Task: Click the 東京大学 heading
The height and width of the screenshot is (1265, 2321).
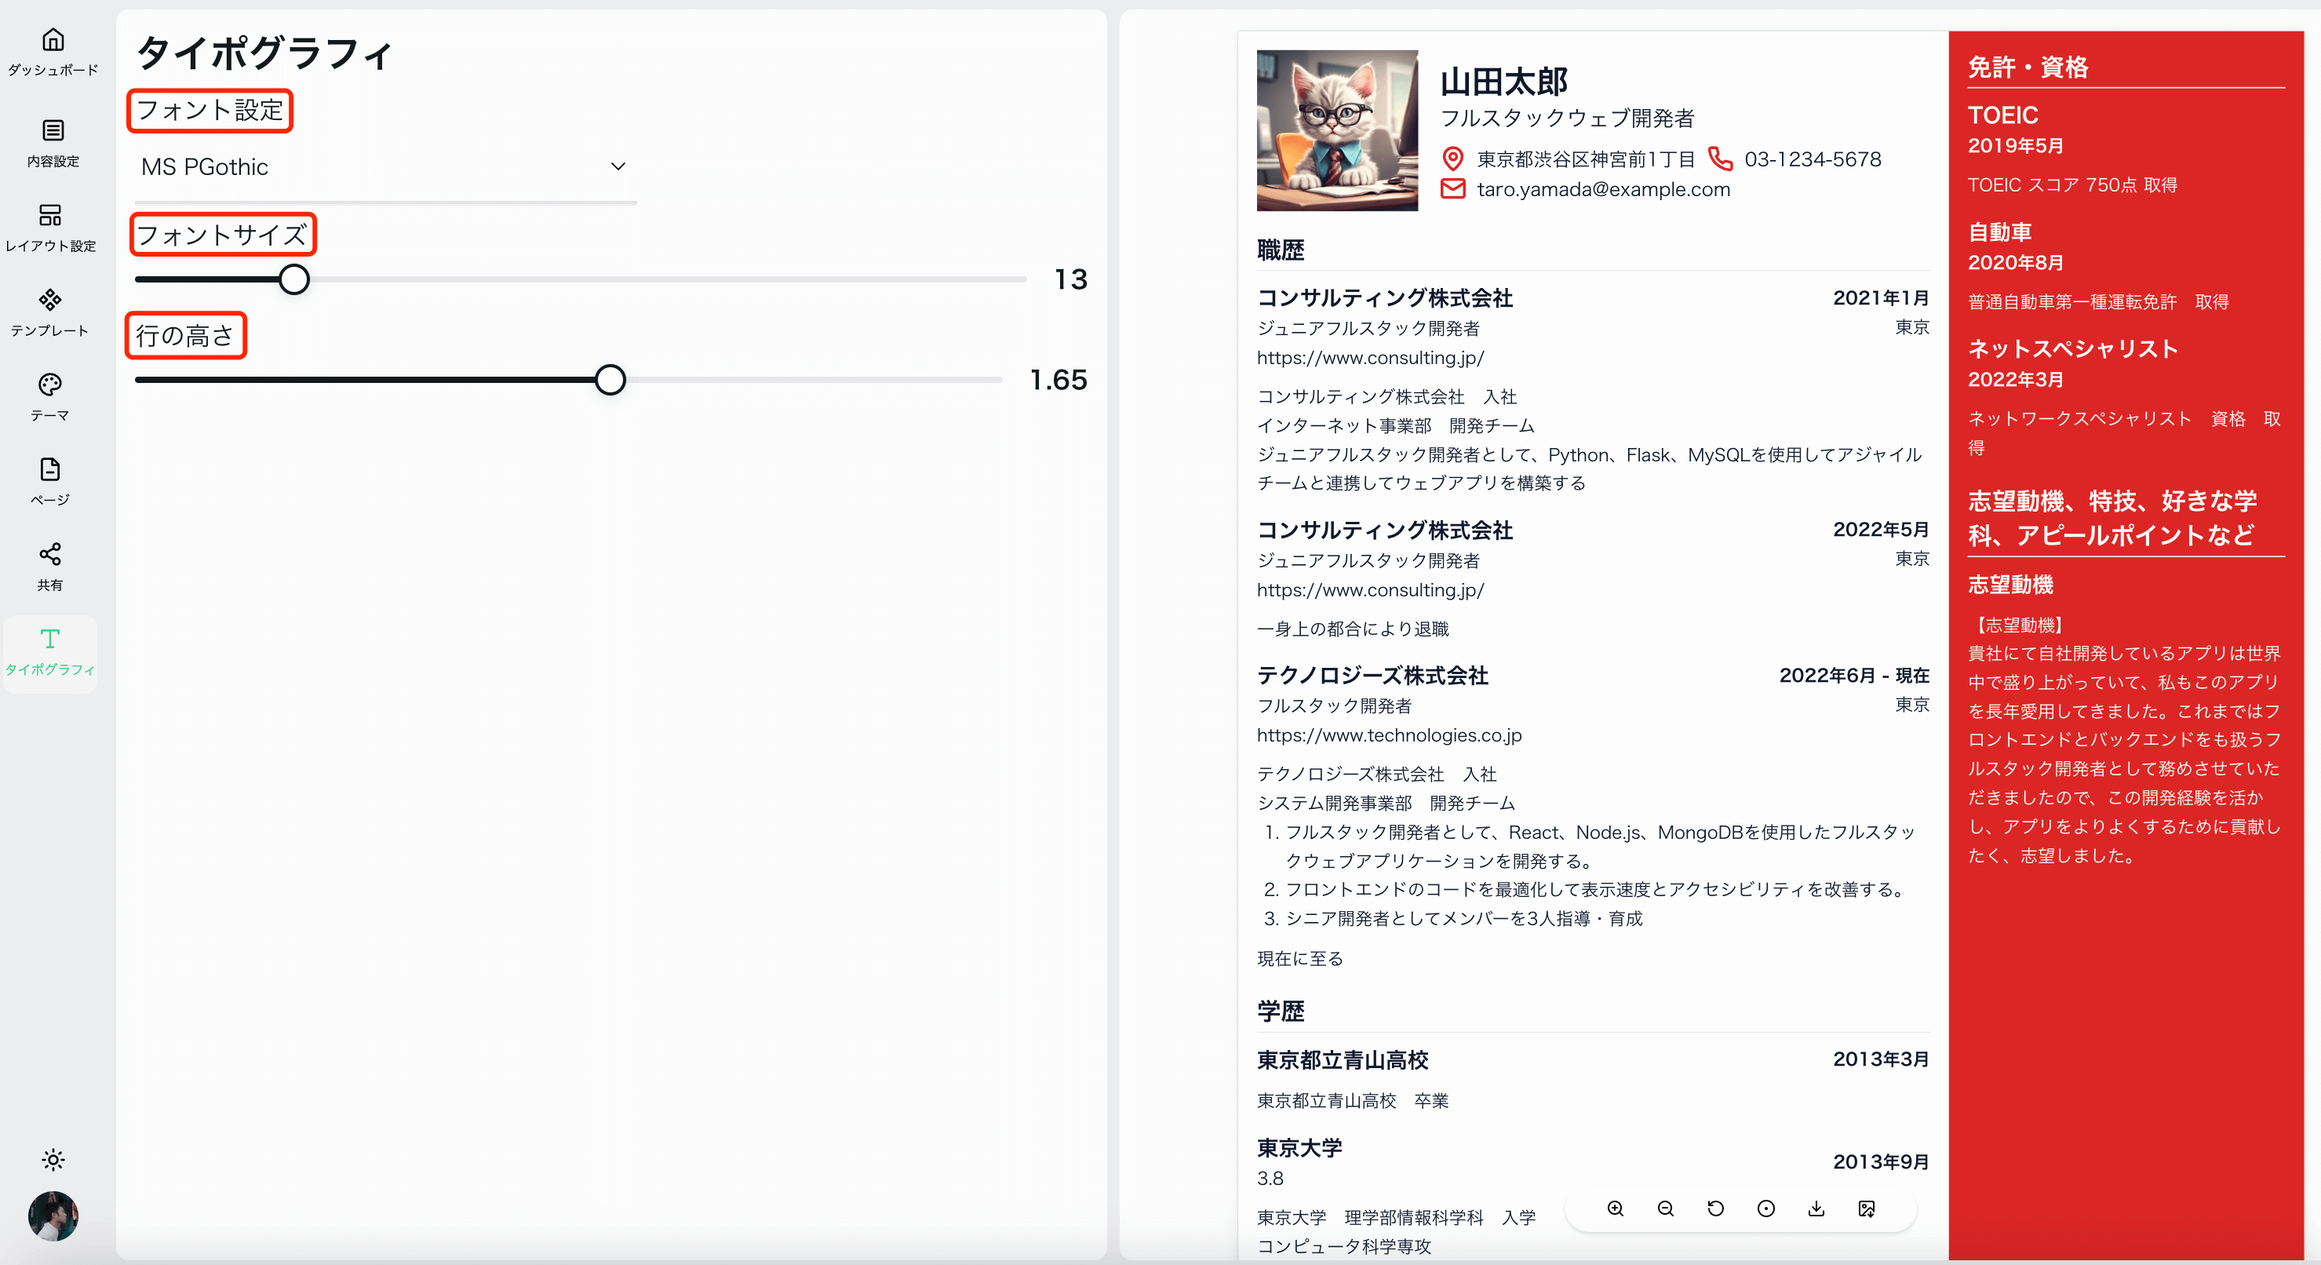Action: tap(1299, 1148)
